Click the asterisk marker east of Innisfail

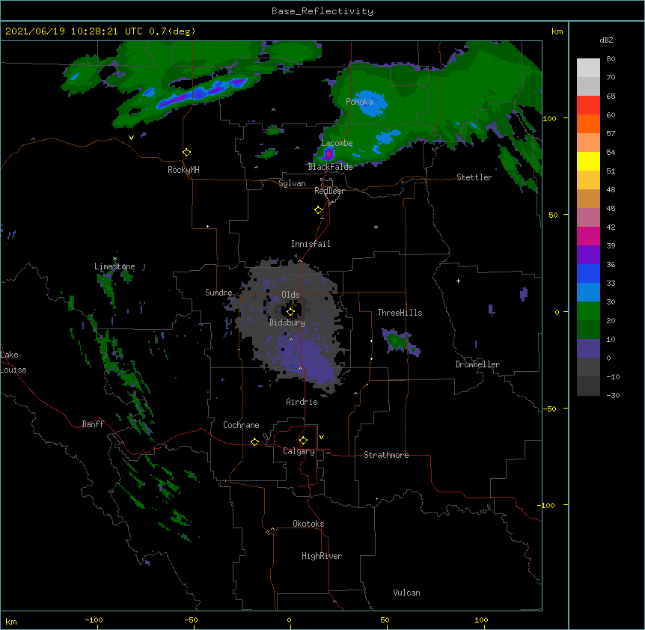[x=376, y=227]
